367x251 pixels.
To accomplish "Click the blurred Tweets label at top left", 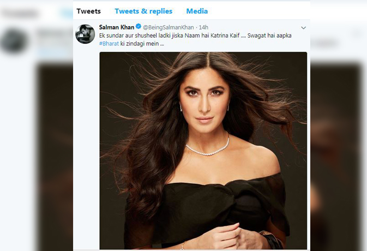I will 20,12.
